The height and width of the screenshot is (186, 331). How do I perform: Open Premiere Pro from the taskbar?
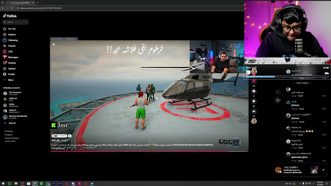click(54, 183)
